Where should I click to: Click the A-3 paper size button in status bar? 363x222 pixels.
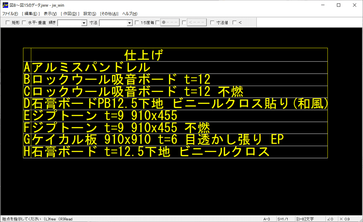pyautogui.click(x=267, y=219)
